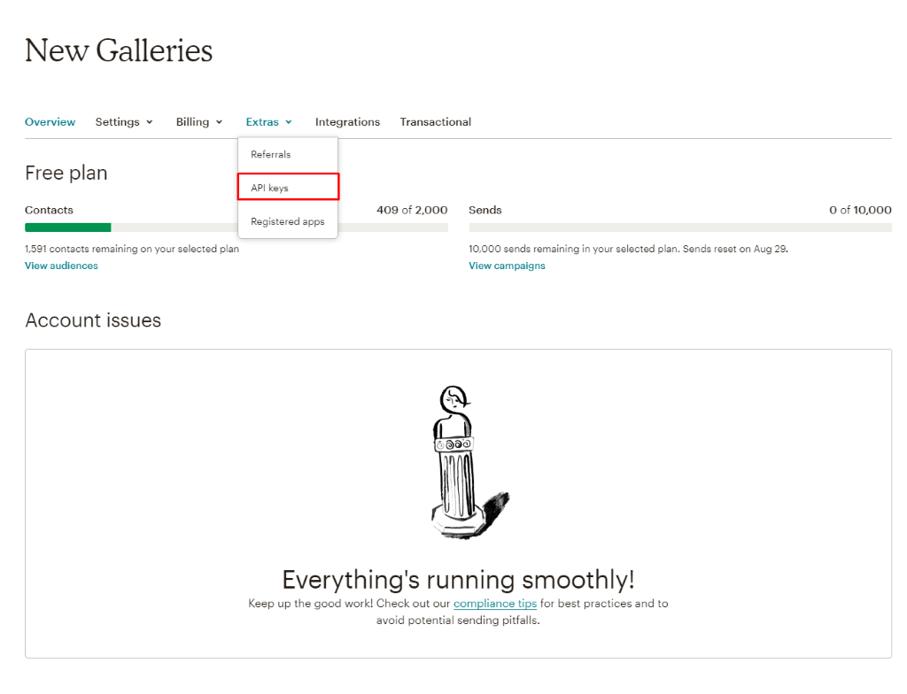The width and height of the screenshot is (907, 694).
Task: Click the Free plan label
Action: [x=66, y=173]
